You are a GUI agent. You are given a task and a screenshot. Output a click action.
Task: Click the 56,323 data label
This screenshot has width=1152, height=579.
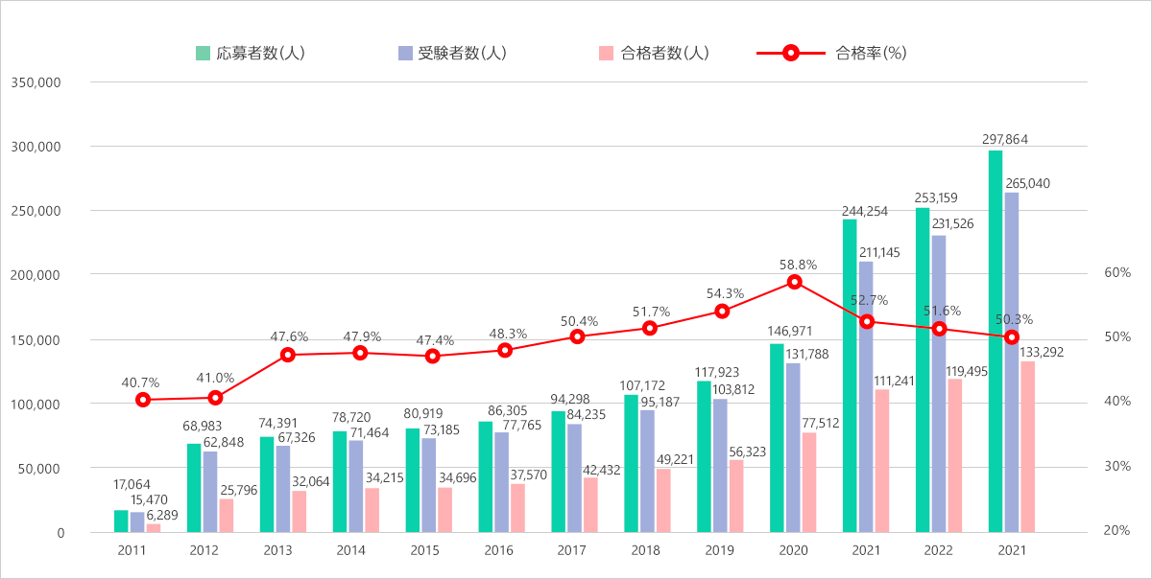click(746, 450)
